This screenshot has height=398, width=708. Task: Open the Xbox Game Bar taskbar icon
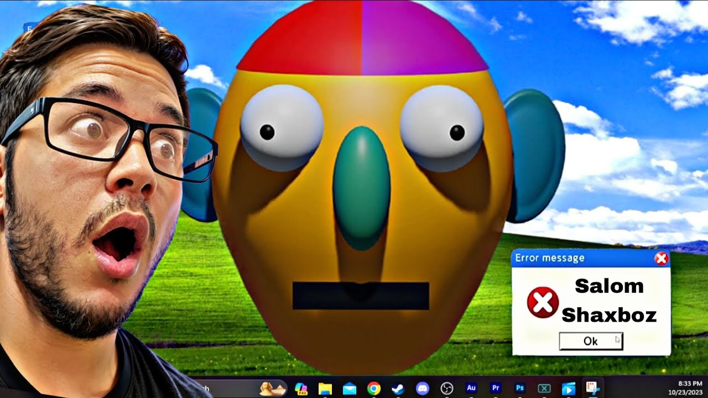(544, 389)
